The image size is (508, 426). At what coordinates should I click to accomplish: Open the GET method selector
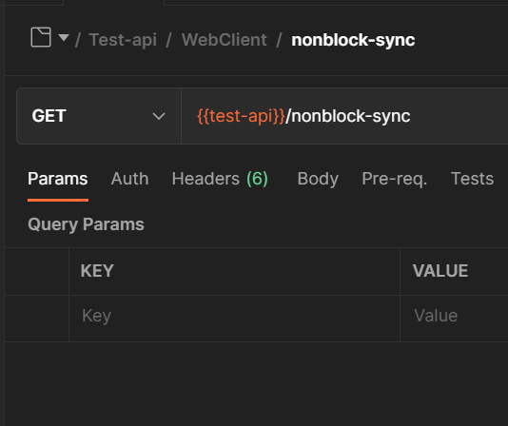pyautogui.click(x=99, y=116)
